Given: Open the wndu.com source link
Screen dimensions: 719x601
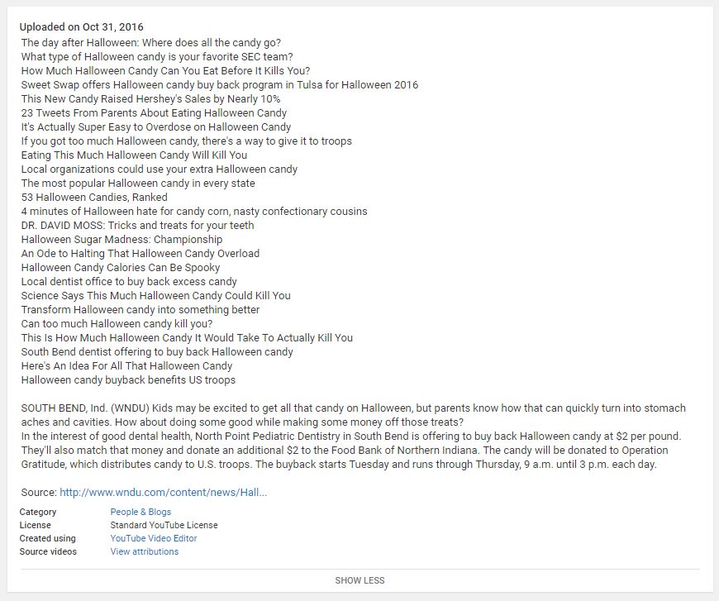Looking at the screenshot, I should pyautogui.click(x=164, y=492).
